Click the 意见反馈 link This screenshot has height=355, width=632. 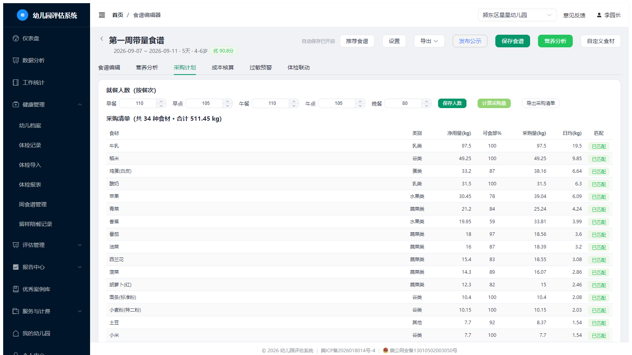pyautogui.click(x=574, y=15)
